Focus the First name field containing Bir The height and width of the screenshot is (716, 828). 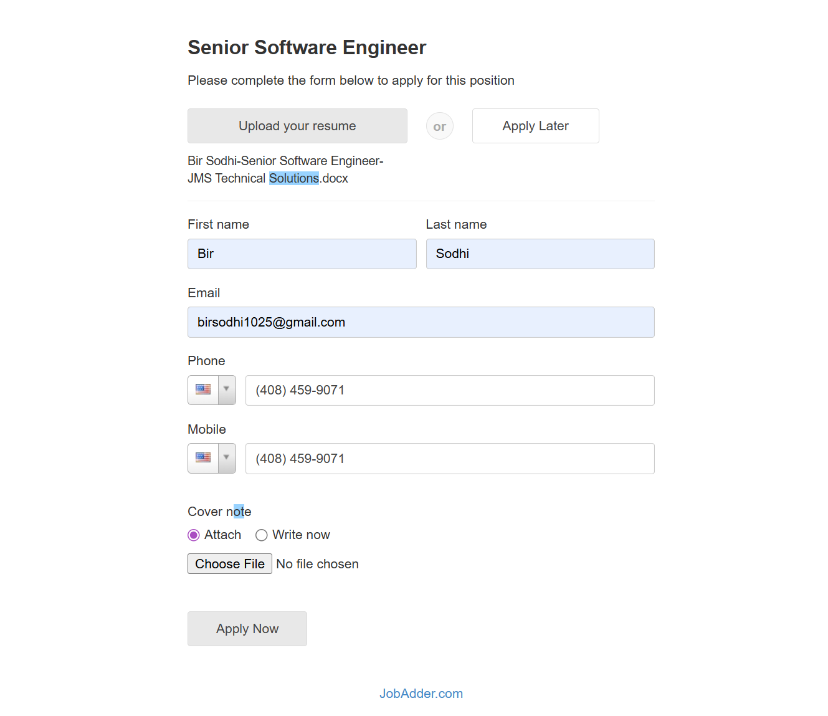[x=302, y=254]
